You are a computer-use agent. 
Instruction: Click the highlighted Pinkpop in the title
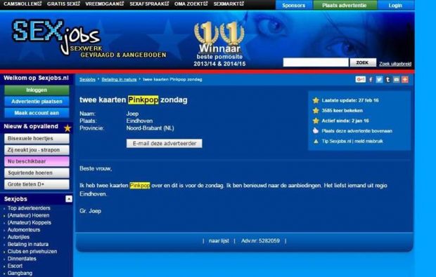(x=143, y=100)
